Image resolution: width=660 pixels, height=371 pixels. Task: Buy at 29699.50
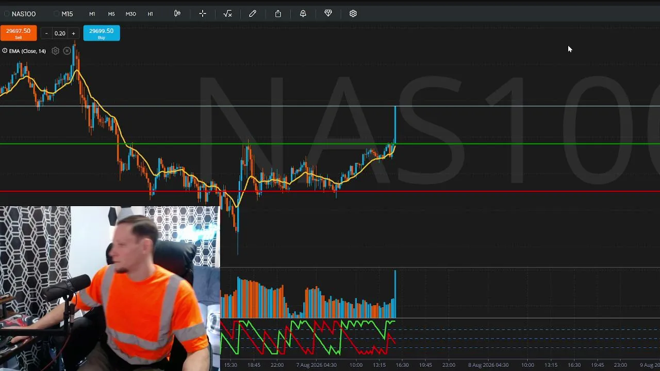[102, 33]
